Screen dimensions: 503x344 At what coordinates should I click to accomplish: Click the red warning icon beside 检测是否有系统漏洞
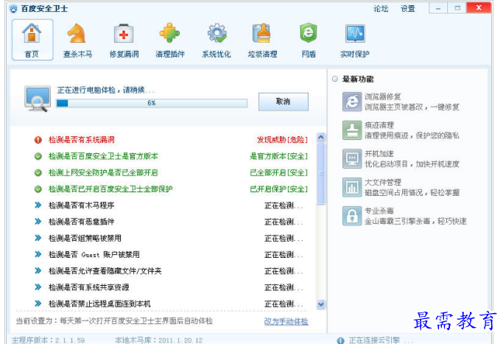point(38,140)
